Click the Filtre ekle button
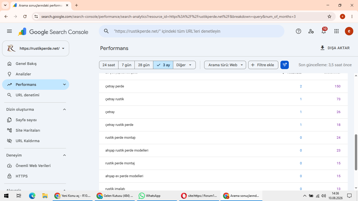358x201 pixels. (263, 65)
